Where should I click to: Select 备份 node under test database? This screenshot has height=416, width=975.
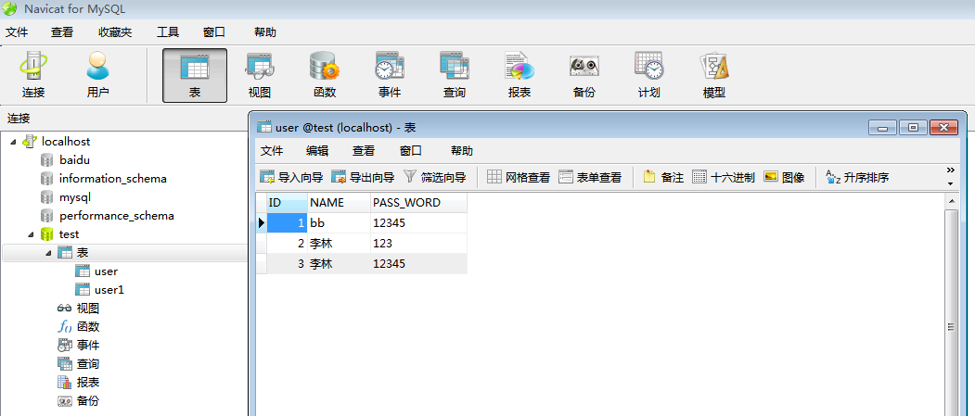click(88, 401)
